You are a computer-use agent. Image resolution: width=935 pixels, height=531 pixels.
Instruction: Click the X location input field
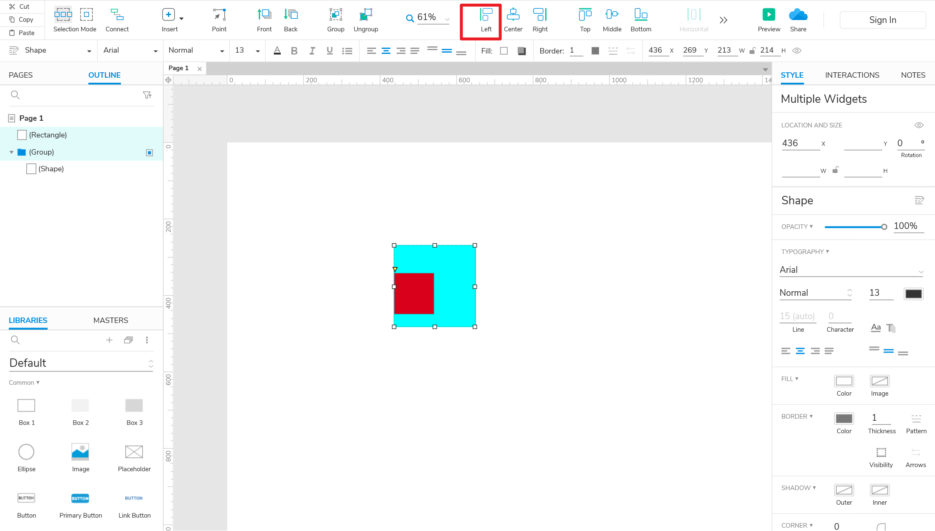pyautogui.click(x=800, y=143)
